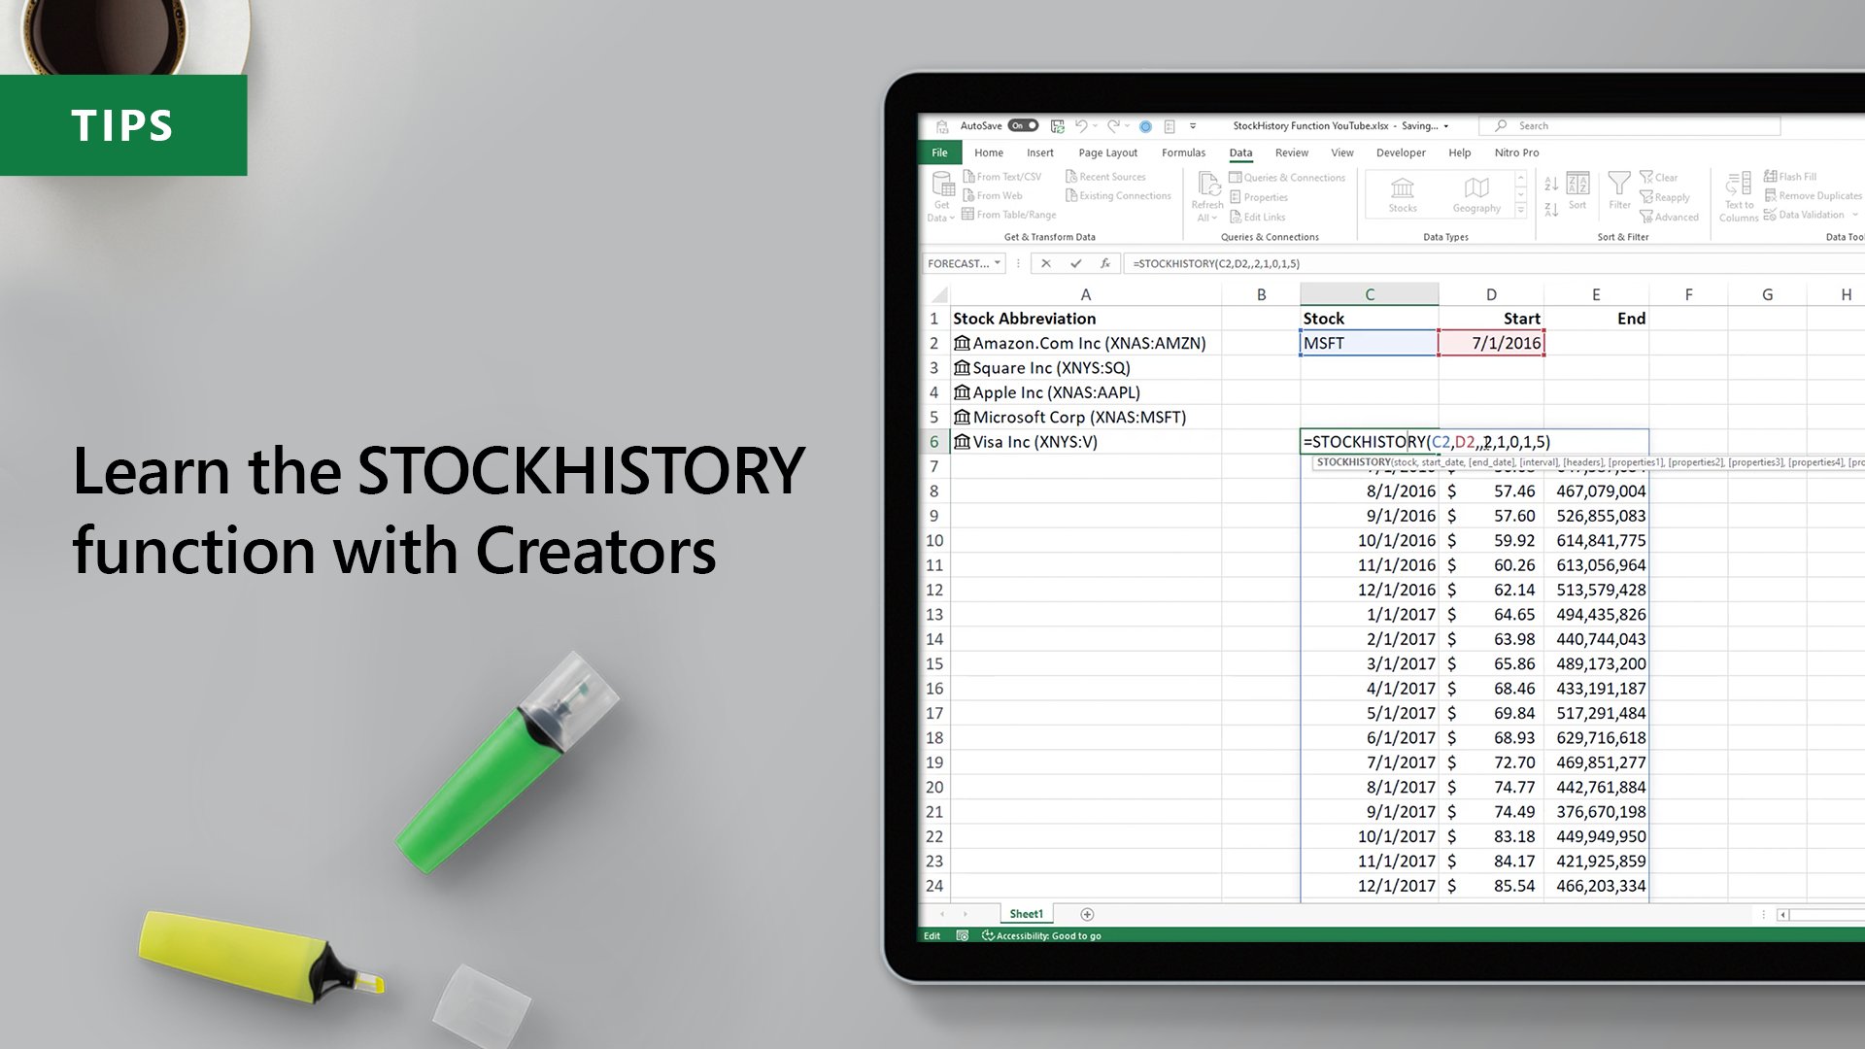Switch to the Formulas ribbon tab
This screenshot has height=1049, width=1865.
tap(1183, 152)
